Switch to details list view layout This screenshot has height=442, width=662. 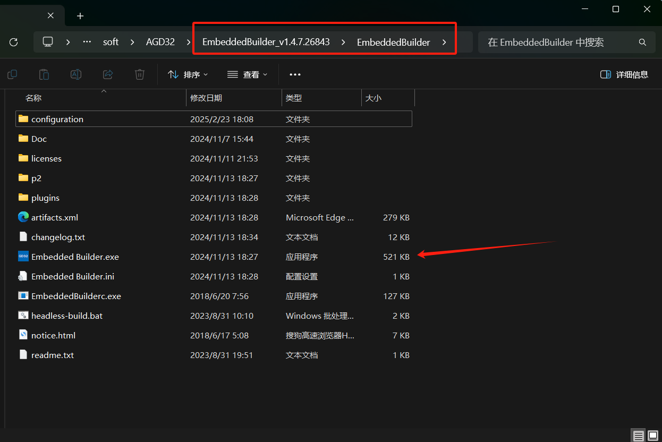[638, 436]
